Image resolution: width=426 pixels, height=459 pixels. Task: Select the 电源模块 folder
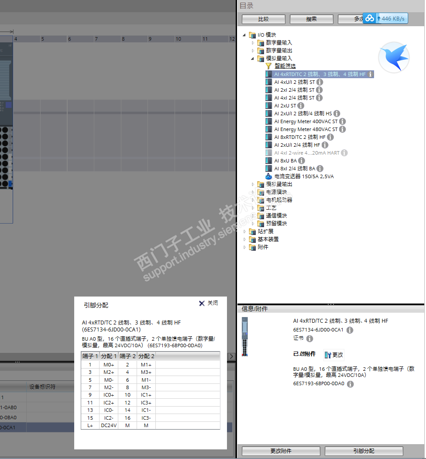point(276,192)
